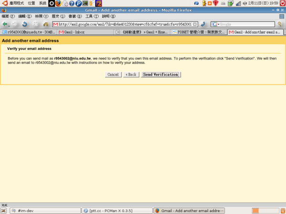The height and width of the screenshot is (214, 286).
Task: Open the volume speaker control
Action: click(245, 3)
